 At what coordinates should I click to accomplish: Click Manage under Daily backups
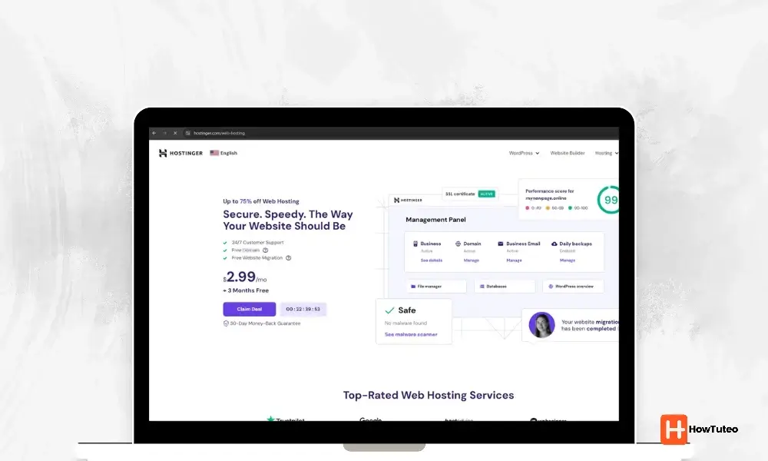pos(568,260)
